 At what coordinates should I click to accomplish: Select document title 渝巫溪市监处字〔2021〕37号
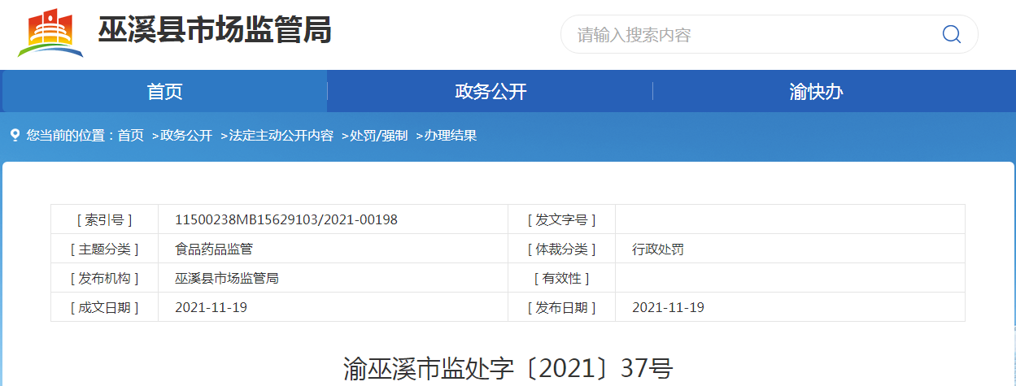point(508,368)
